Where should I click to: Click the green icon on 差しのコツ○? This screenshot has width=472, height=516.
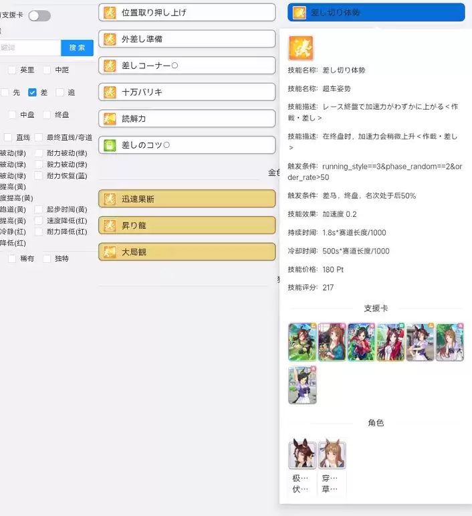(110, 145)
